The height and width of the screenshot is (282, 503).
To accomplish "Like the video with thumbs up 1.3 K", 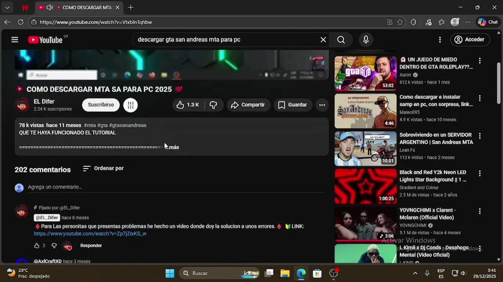I will tap(188, 105).
